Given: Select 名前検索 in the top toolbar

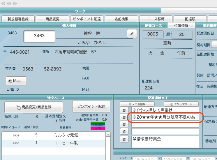Looking at the screenshot, I should click(x=121, y=19).
